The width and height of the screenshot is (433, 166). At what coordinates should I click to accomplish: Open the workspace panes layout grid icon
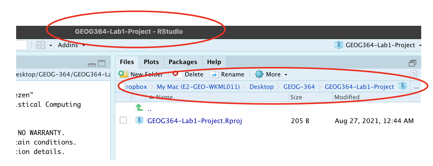tap(41, 45)
